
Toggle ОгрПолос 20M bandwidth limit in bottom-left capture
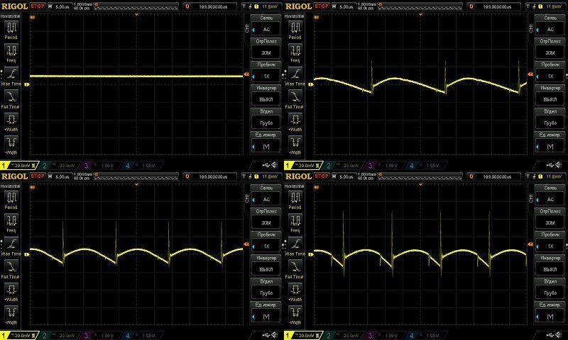coord(266,219)
